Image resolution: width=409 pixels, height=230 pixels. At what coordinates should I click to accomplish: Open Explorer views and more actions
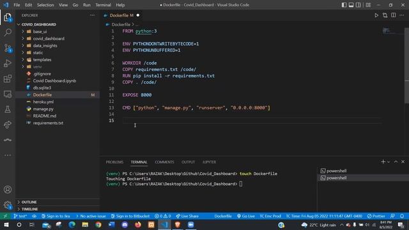click(92, 15)
